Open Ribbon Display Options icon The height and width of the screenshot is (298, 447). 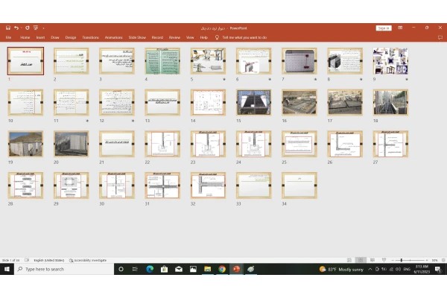coord(400,28)
